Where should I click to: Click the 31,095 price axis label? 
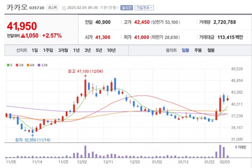pos(237,139)
